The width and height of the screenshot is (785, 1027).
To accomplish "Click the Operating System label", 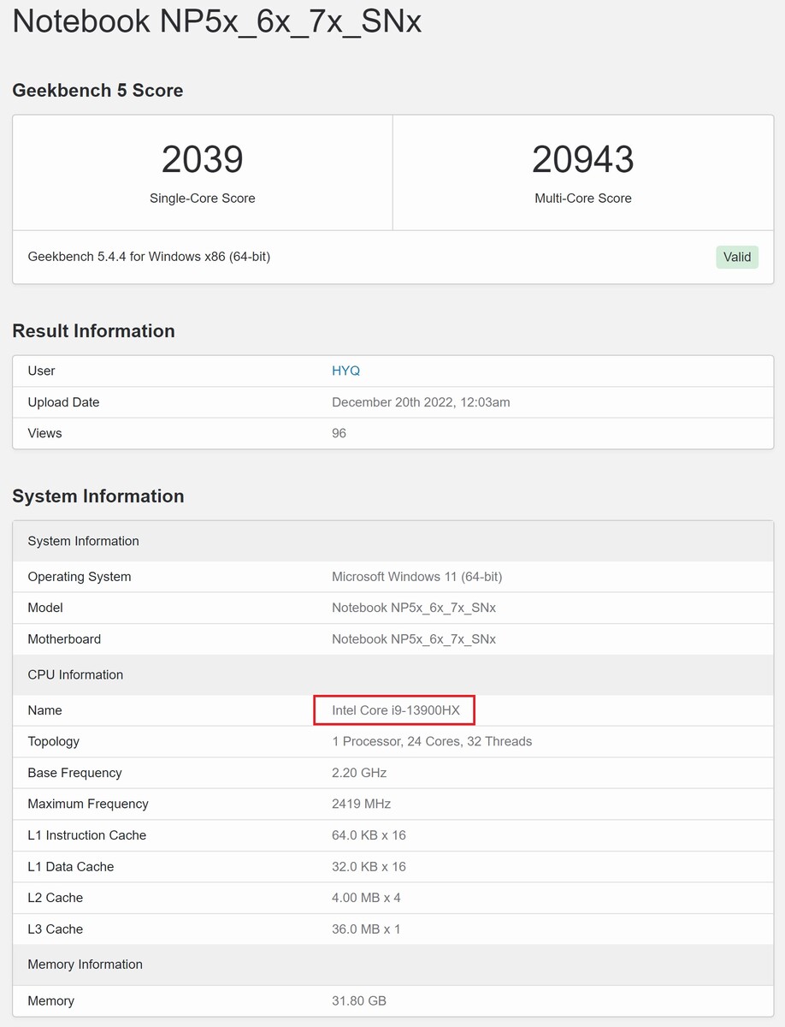I will 80,577.
